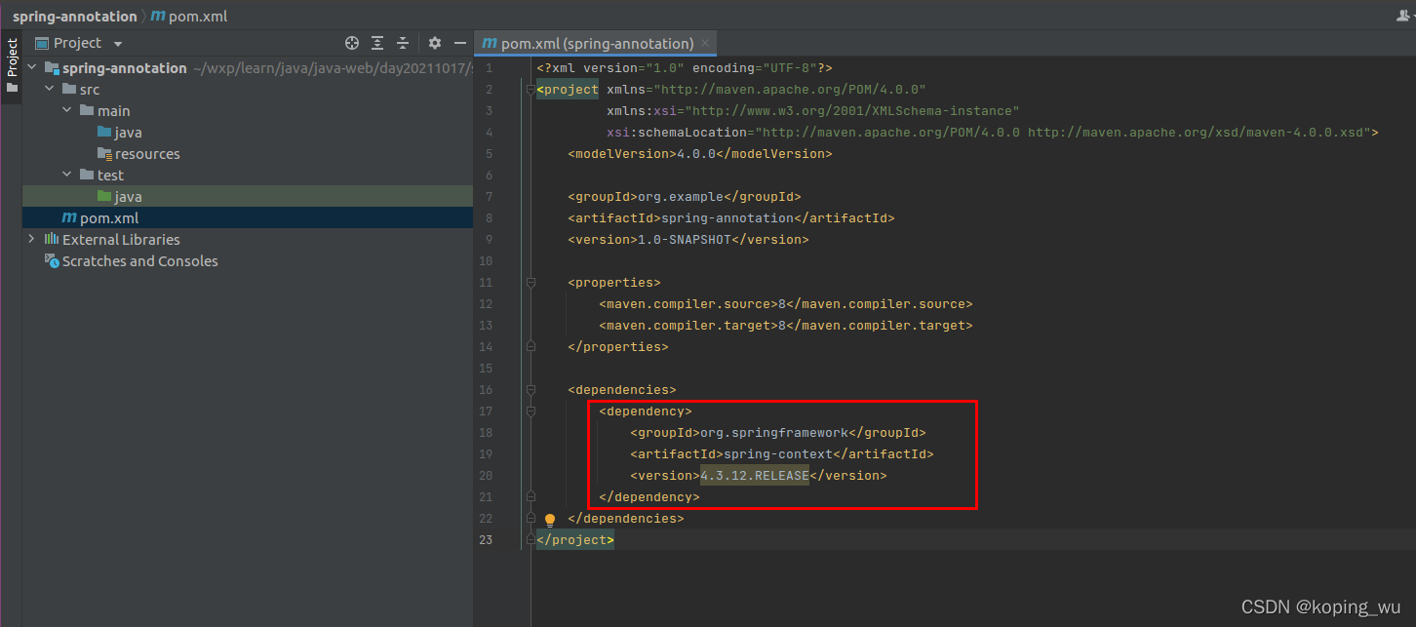Click the fold marker on line 2
This screenshot has width=1416, height=627.
(531, 90)
